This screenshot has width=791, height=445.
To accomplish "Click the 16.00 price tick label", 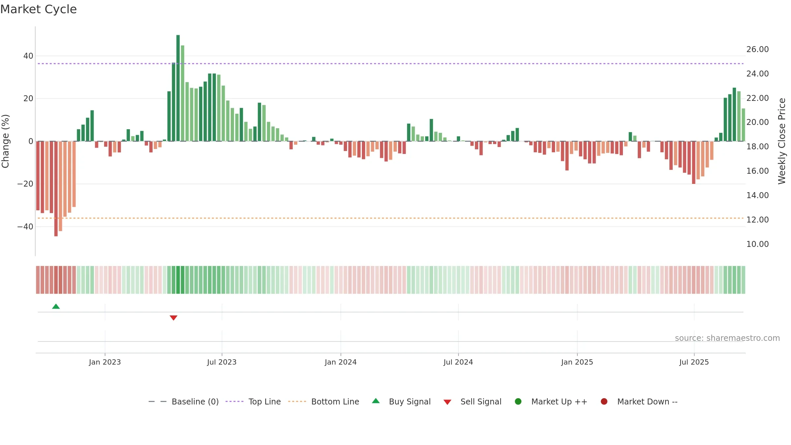I will tap(757, 171).
